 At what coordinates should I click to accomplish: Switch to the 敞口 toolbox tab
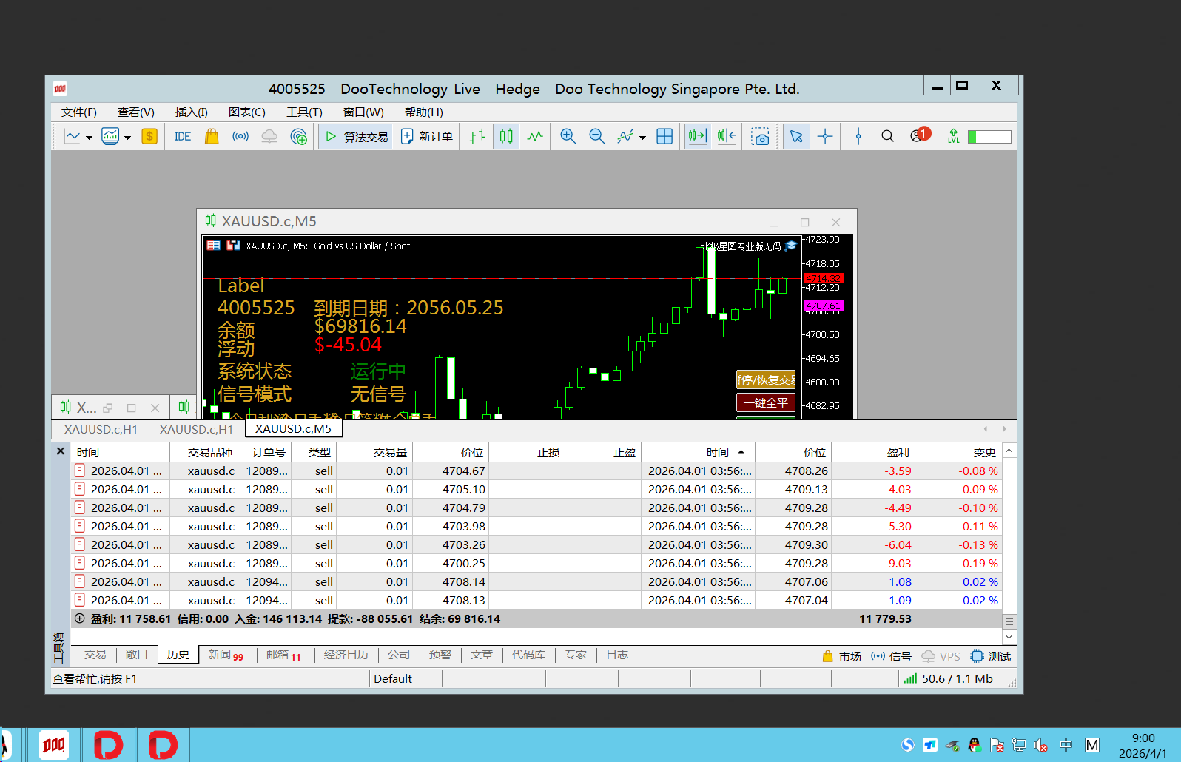[x=137, y=655]
